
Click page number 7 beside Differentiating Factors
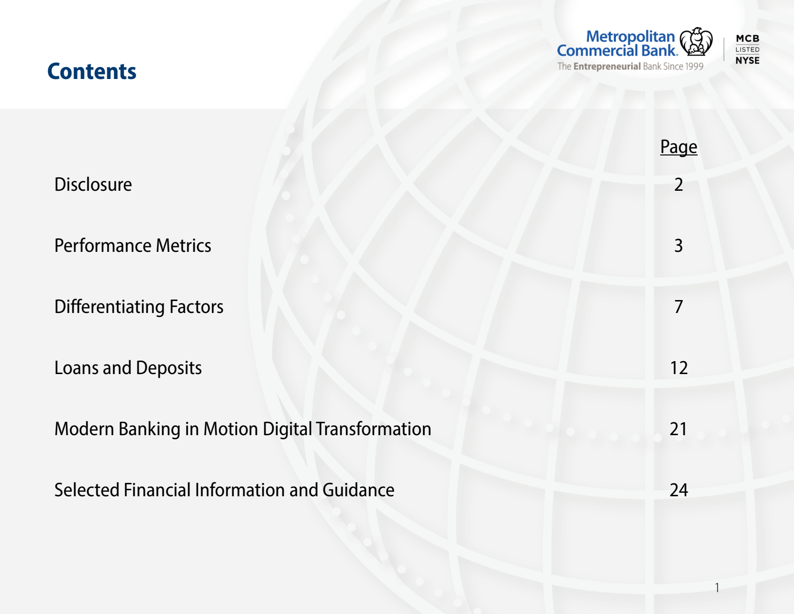click(x=678, y=307)
